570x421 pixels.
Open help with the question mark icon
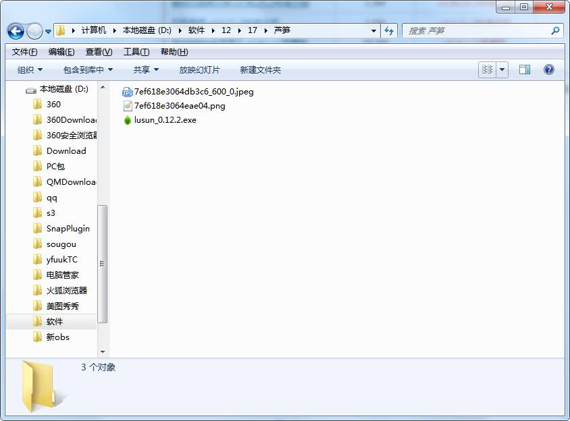(549, 69)
